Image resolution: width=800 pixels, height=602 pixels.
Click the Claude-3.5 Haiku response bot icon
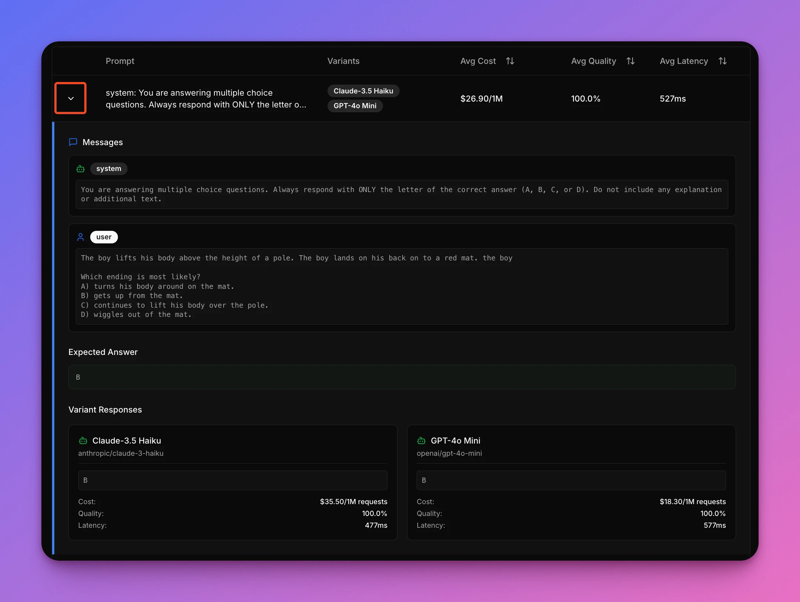tap(83, 441)
